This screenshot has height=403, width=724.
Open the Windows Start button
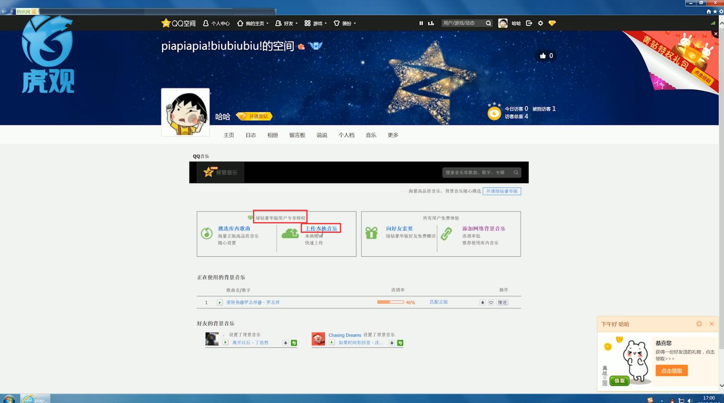pyautogui.click(x=8, y=399)
